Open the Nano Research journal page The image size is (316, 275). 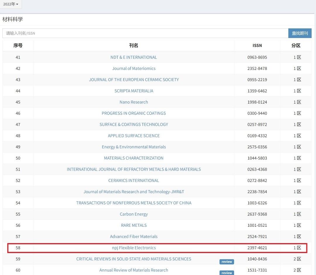pos(134,102)
